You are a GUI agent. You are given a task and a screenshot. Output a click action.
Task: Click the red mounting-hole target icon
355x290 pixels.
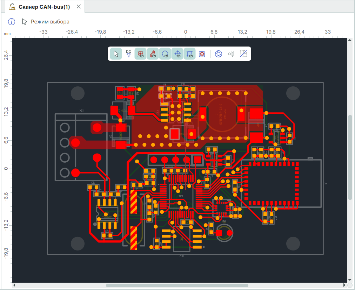(x=202, y=54)
